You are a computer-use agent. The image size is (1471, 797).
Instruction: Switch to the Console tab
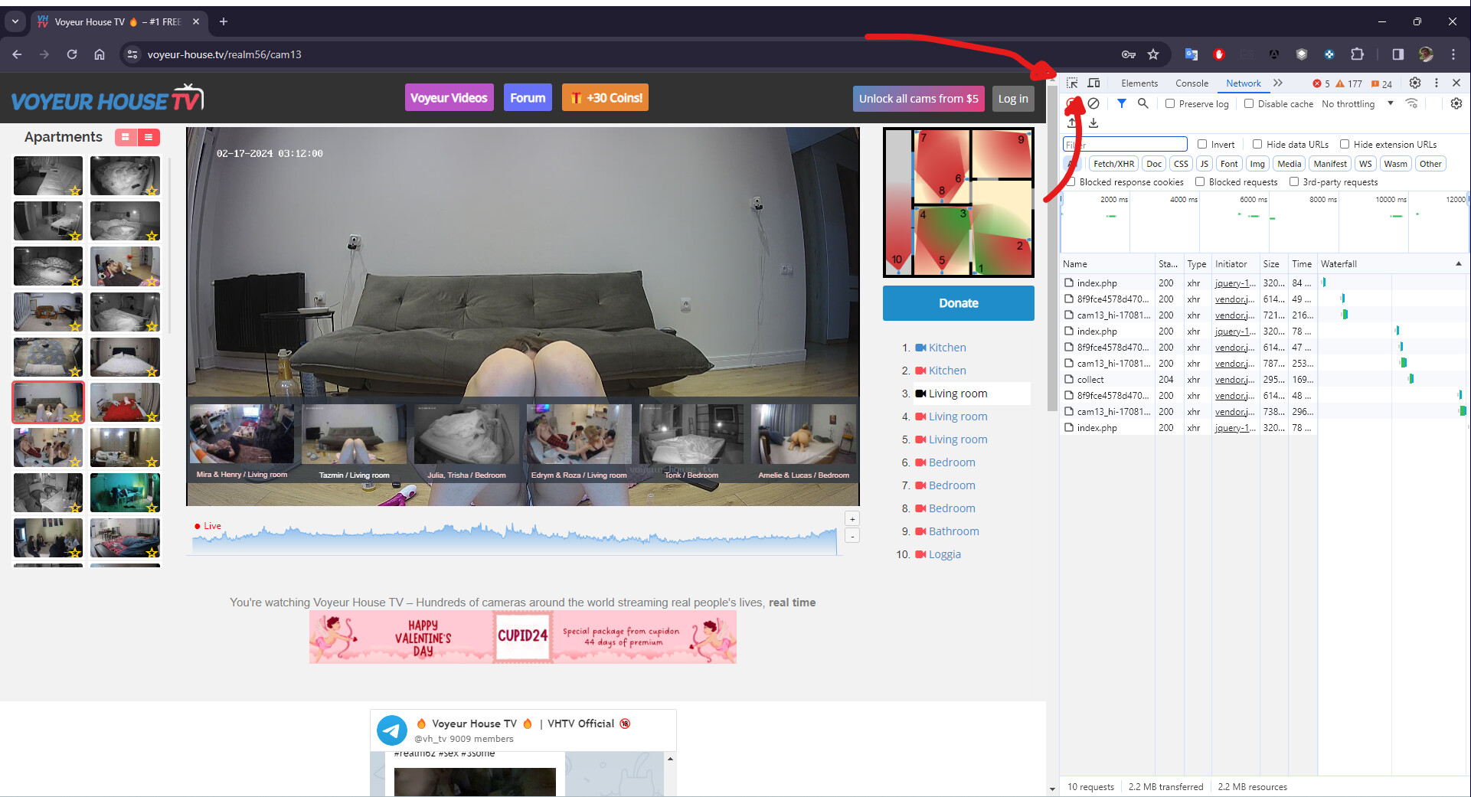tap(1192, 83)
